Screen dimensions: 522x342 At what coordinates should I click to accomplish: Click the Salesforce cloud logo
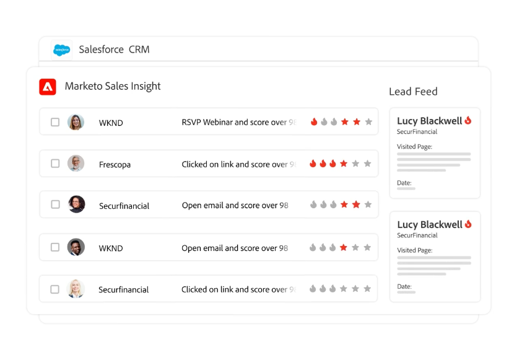tap(61, 50)
